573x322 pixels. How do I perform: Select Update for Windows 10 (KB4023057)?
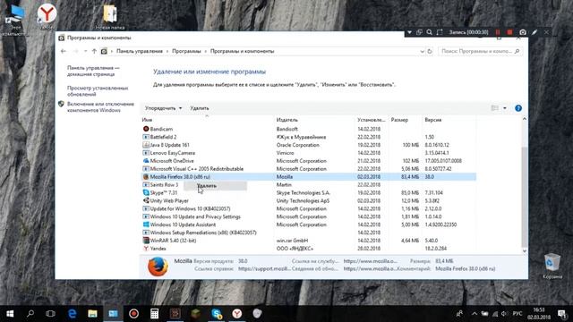[x=190, y=208]
